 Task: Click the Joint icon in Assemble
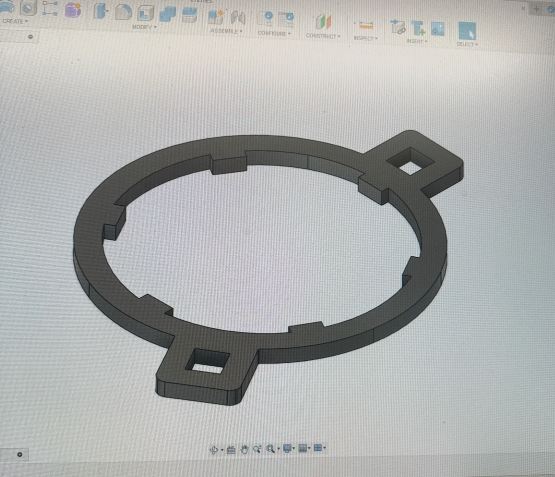point(238,18)
